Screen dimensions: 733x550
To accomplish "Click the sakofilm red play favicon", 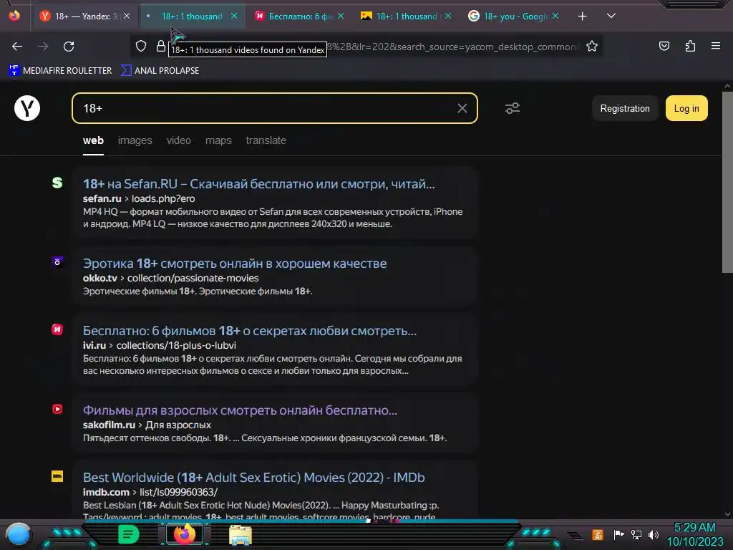I will pos(57,409).
